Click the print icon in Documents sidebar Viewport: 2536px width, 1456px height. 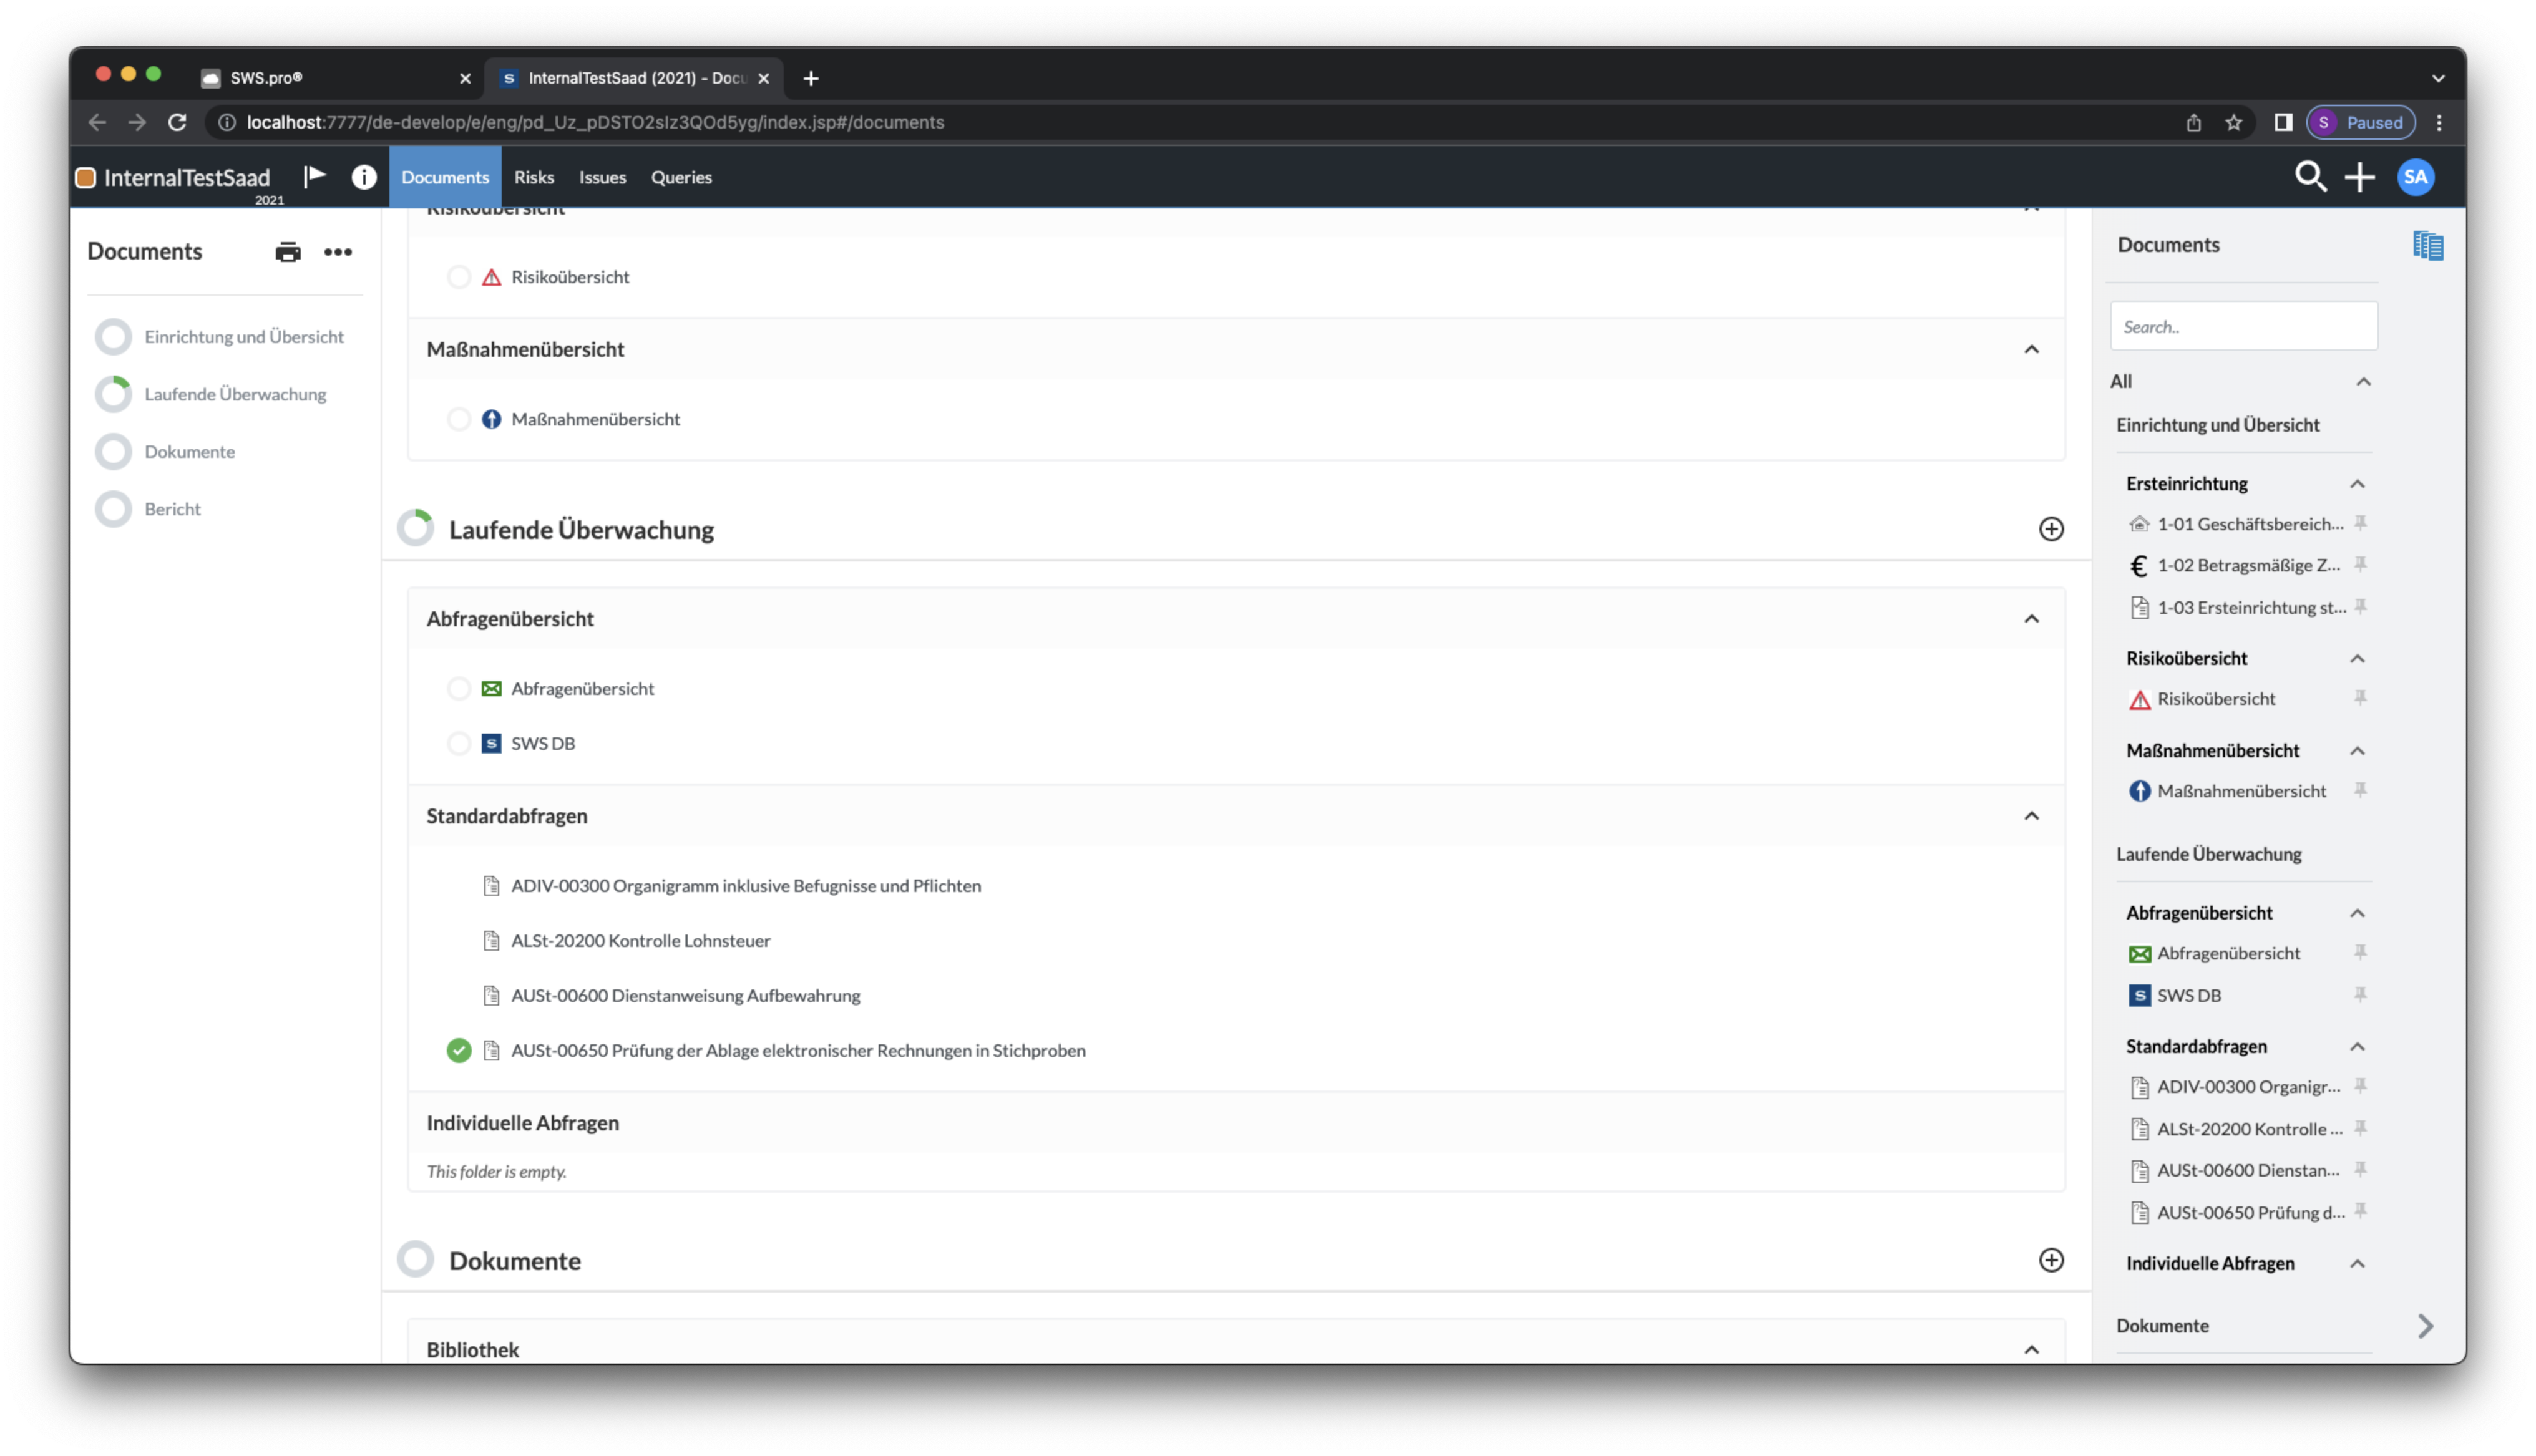288,252
